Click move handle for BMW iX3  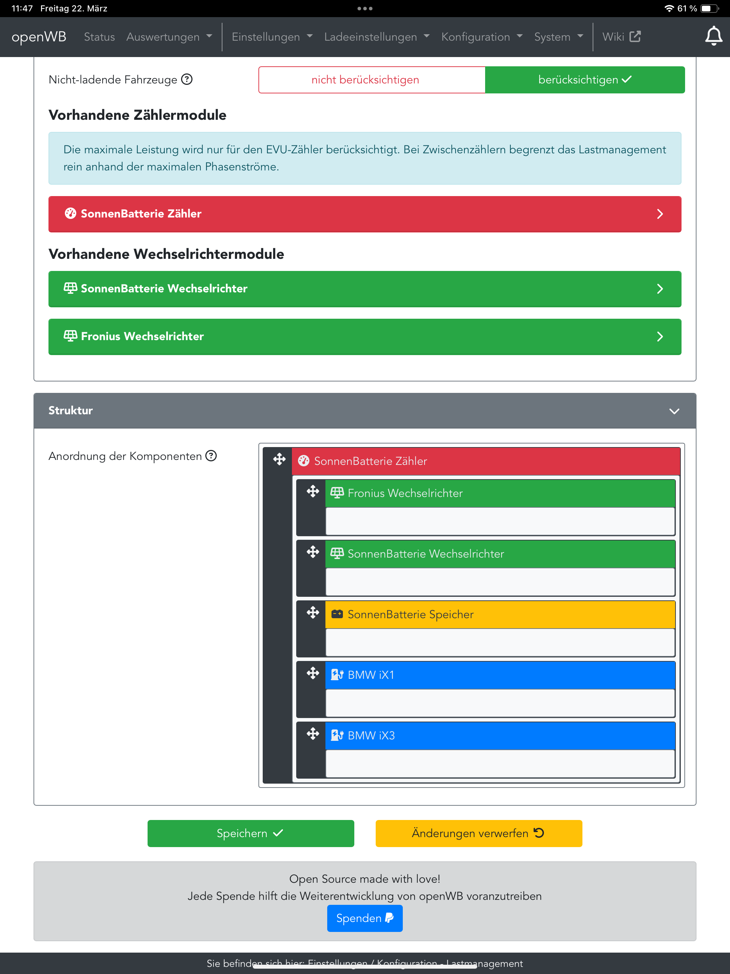313,734
